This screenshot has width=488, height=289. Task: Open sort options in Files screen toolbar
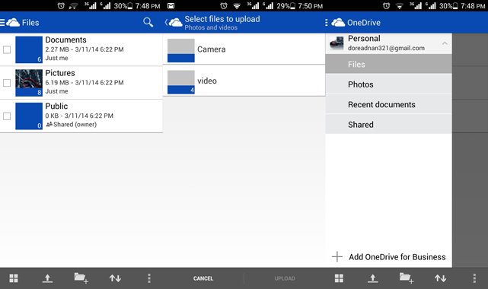(115, 278)
